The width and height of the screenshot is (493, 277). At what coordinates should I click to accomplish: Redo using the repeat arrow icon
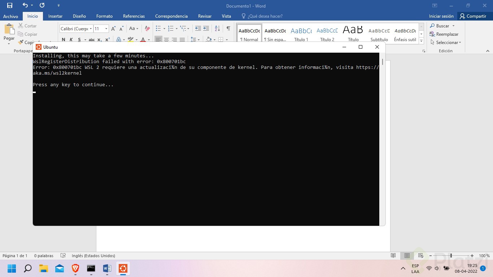point(42,5)
